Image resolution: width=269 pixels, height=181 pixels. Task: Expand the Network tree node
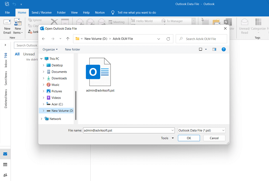[41, 119]
